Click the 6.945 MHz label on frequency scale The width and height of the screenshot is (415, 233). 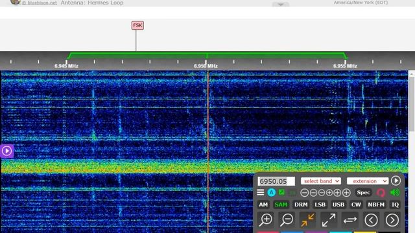(x=66, y=66)
